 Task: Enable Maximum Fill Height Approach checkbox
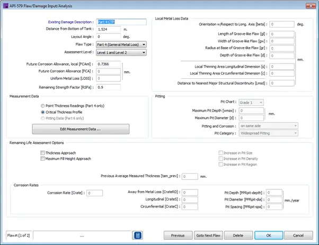42,158
